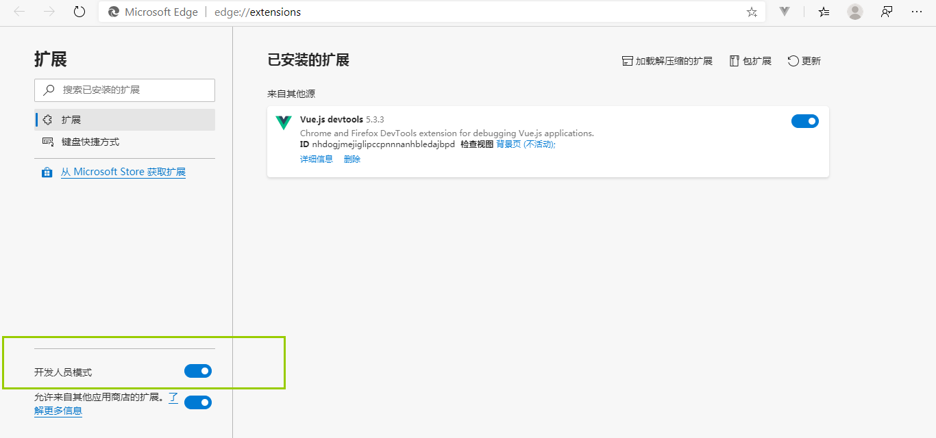This screenshot has height=438, width=936.
Task: Click the 包扩展 button
Action: click(x=751, y=61)
